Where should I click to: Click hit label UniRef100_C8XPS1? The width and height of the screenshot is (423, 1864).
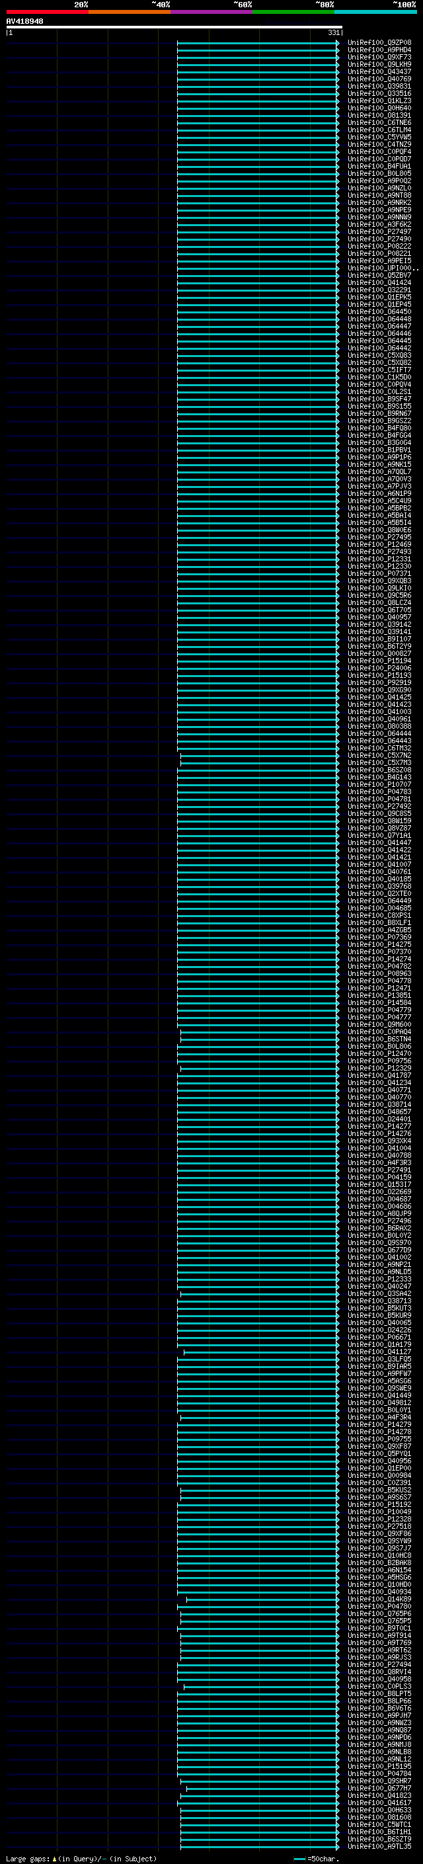coord(379,915)
